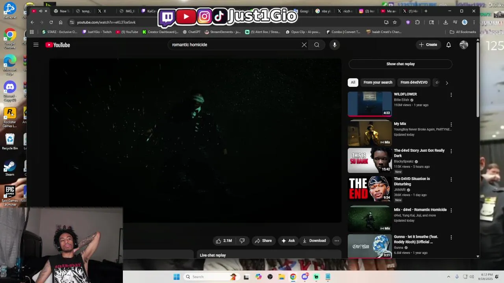Open more actions menu beside Download
The height and width of the screenshot is (283, 504).
point(337,241)
